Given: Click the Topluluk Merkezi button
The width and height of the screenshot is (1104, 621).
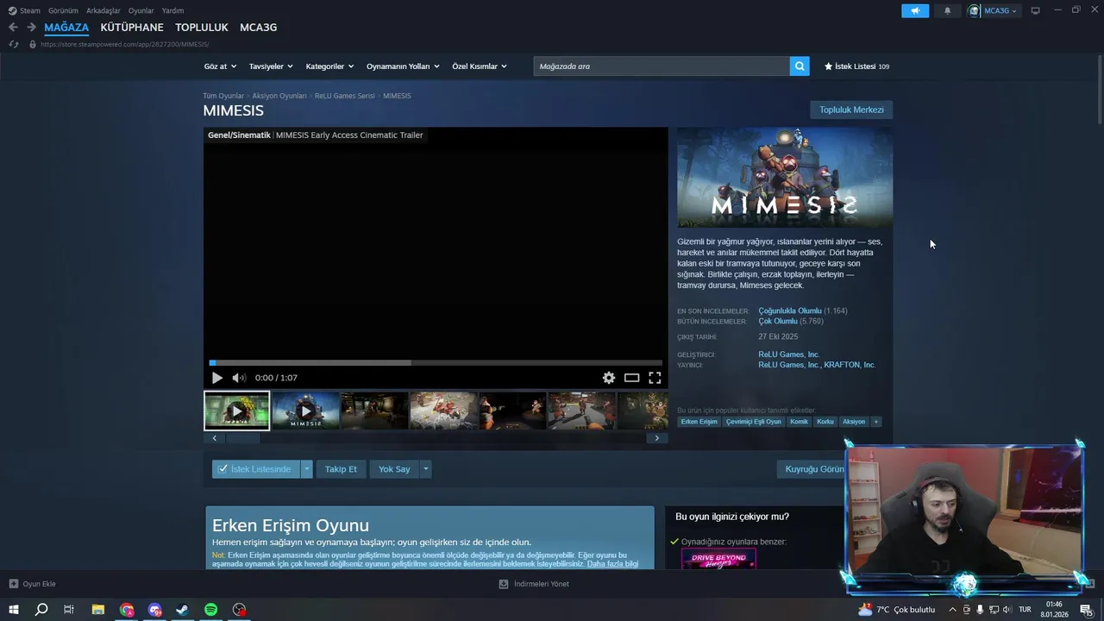Looking at the screenshot, I should (851, 110).
